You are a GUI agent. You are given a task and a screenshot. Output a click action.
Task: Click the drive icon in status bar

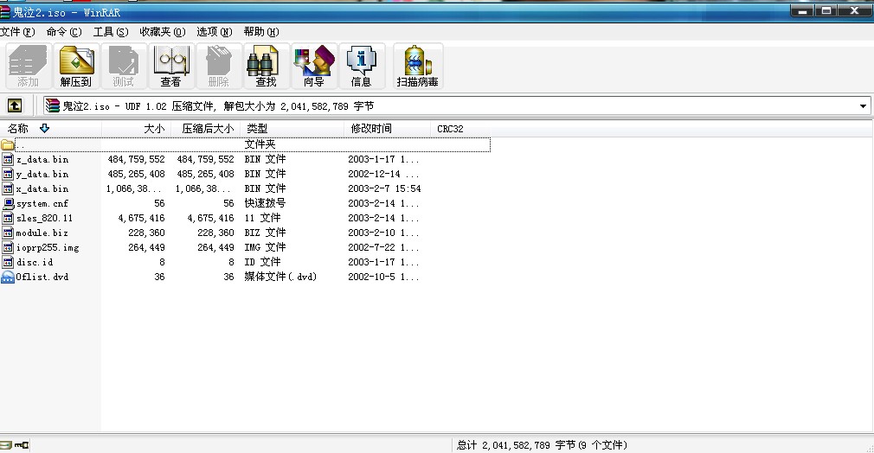[5, 444]
